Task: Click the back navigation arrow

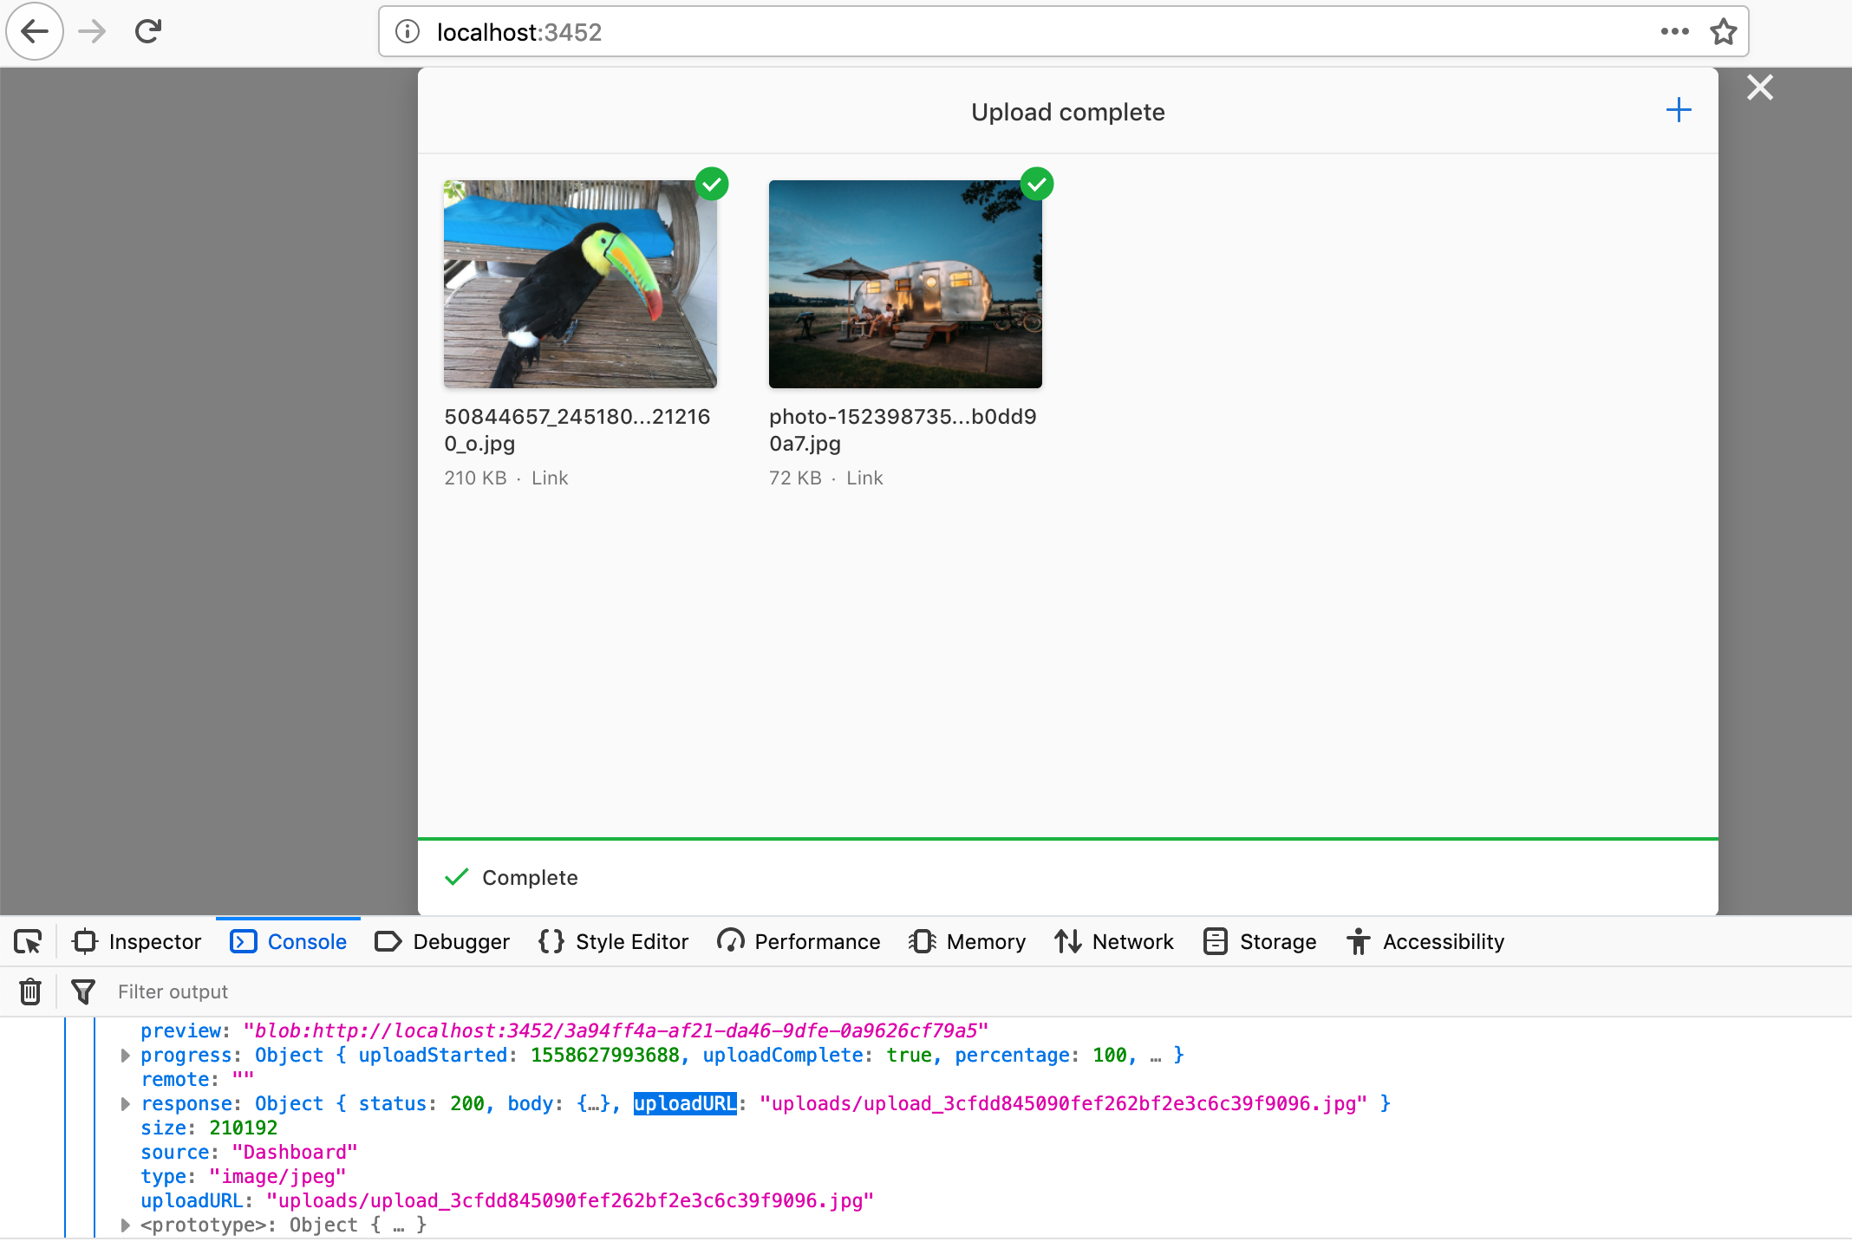Action: click(34, 31)
